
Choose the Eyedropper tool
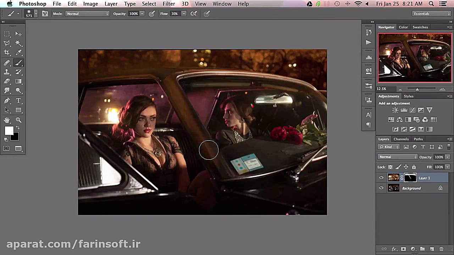coord(19,52)
